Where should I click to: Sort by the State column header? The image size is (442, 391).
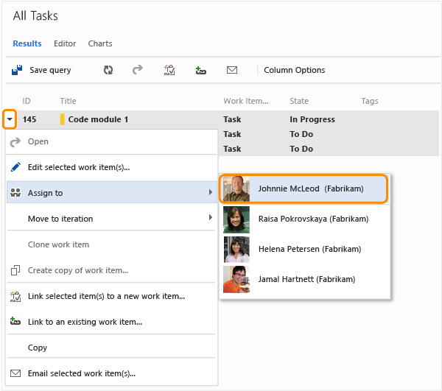(299, 101)
